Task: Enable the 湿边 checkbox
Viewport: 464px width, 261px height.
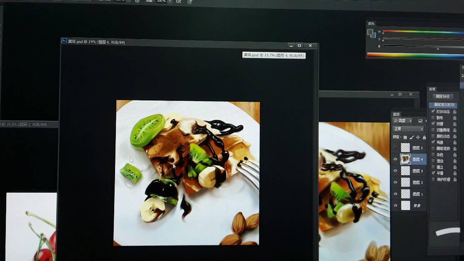Action: (433, 161)
